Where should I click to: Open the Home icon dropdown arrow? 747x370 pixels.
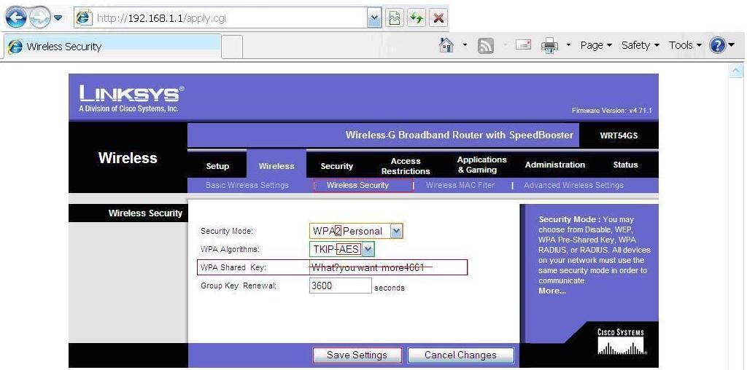[465, 46]
